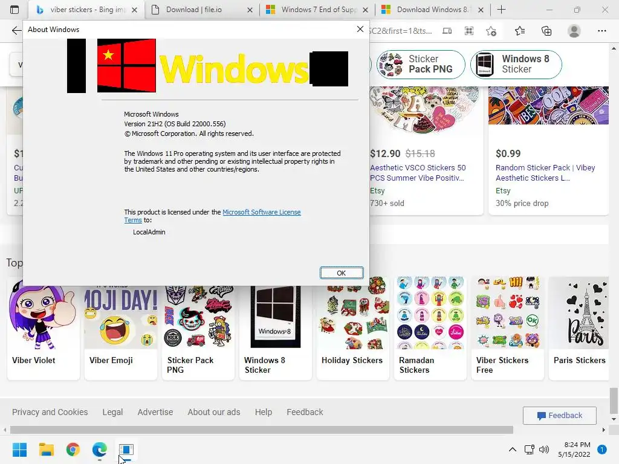Viewport: 619px width, 464px height.
Task: Open network status tray icon
Action: click(x=529, y=449)
